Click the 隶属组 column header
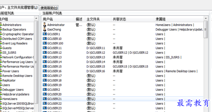Viewport: 212px width, 112px height. [x=179, y=19]
